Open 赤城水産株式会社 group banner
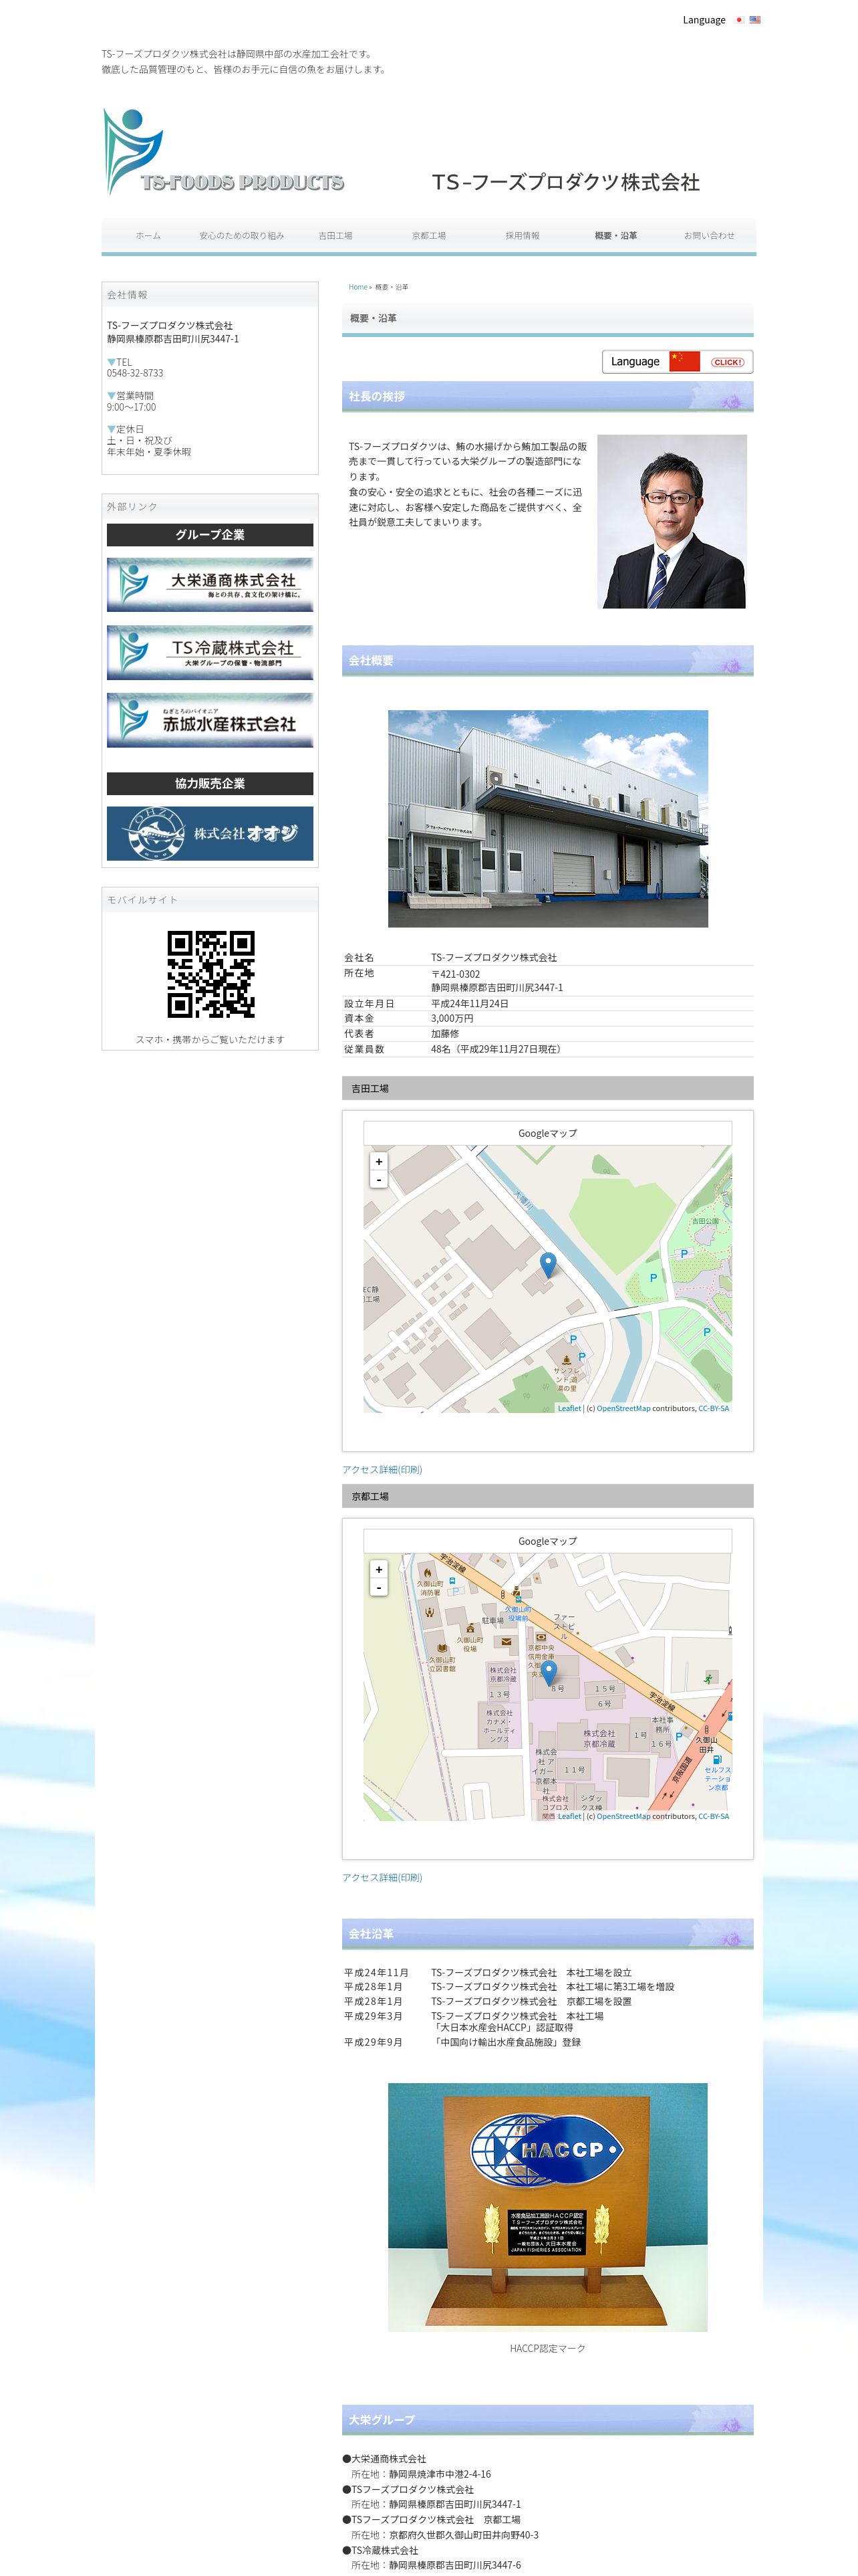Viewport: 858px width, 2576px height. pyautogui.click(x=210, y=720)
